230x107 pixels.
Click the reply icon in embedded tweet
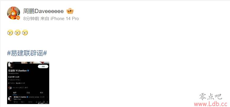[15, 102]
